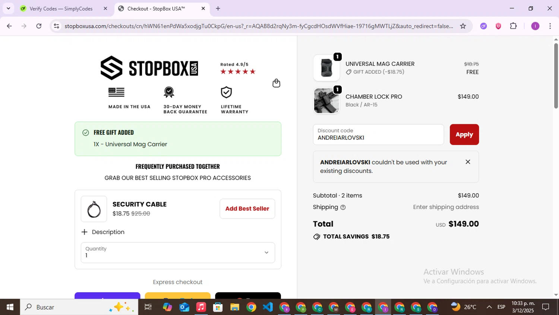The width and height of the screenshot is (559, 315).
Task: Switch to the Verify Codes SimplyCodes tab
Action: coord(61,9)
